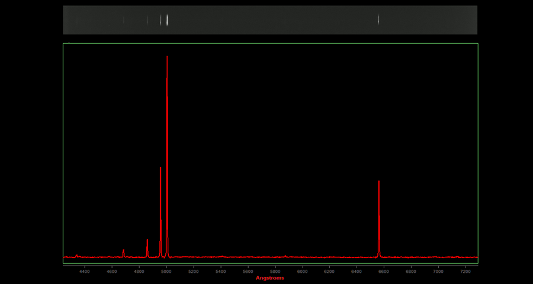Click the red Angstroms axis label
This screenshot has height=284, width=533.
(269, 278)
